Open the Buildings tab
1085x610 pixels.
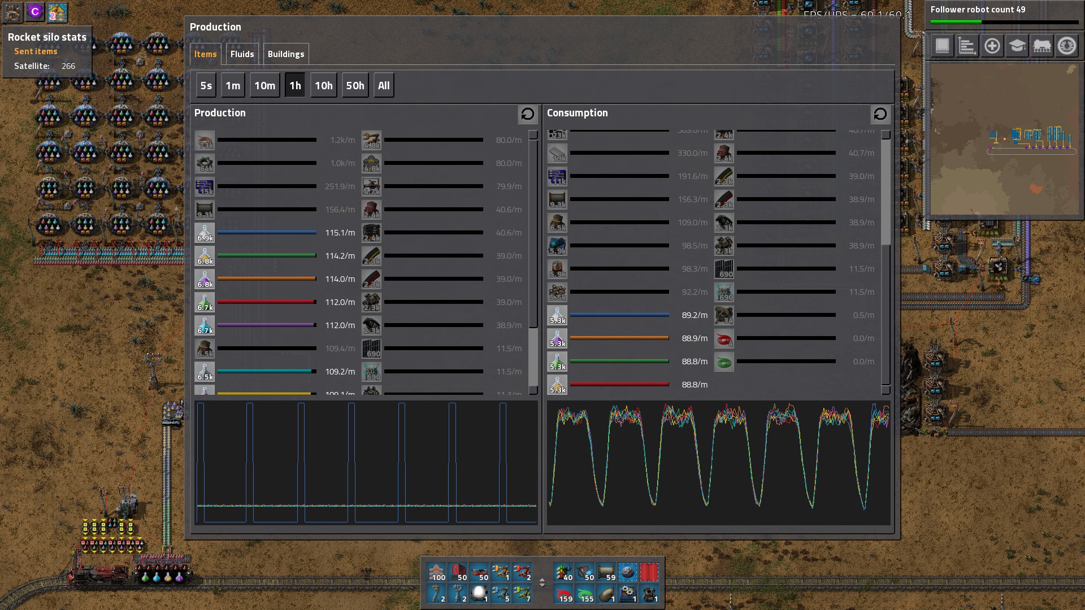click(285, 54)
